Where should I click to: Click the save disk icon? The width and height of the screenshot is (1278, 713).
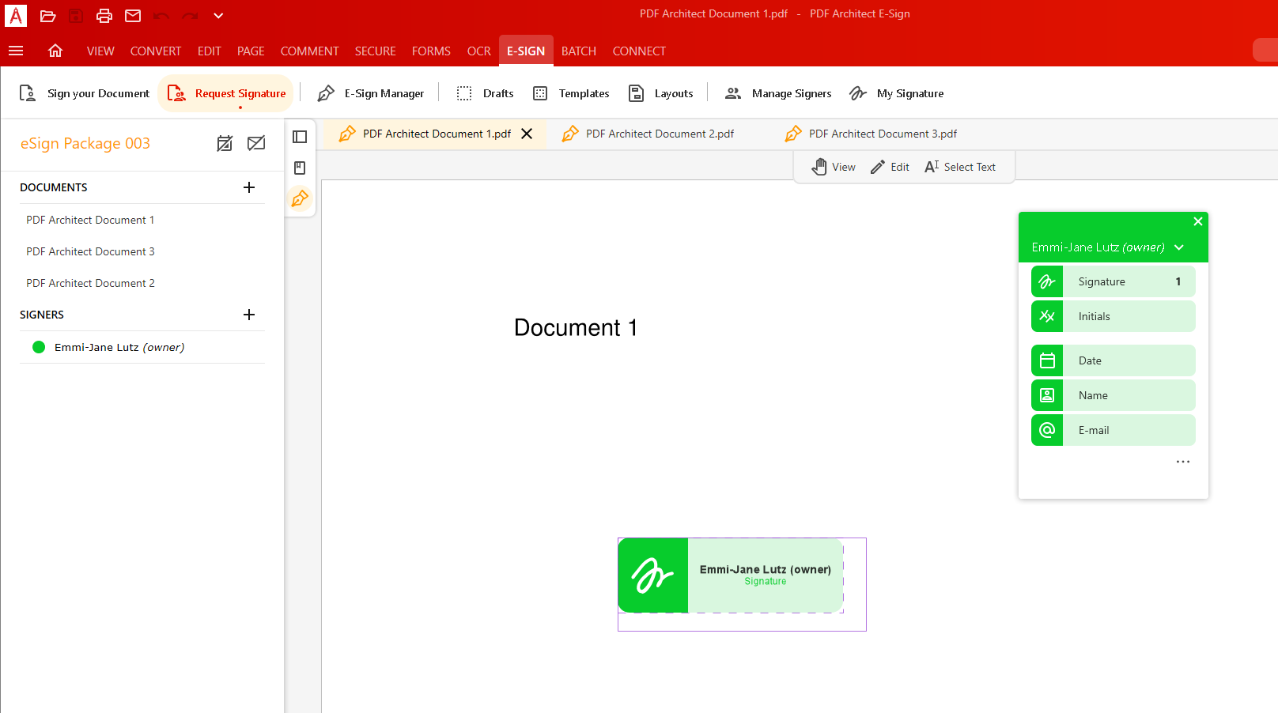tap(75, 15)
